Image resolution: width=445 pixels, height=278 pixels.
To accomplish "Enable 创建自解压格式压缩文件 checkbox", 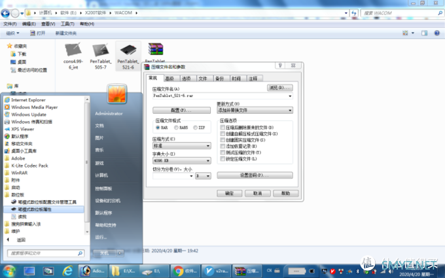I will (x=222, y=133).
